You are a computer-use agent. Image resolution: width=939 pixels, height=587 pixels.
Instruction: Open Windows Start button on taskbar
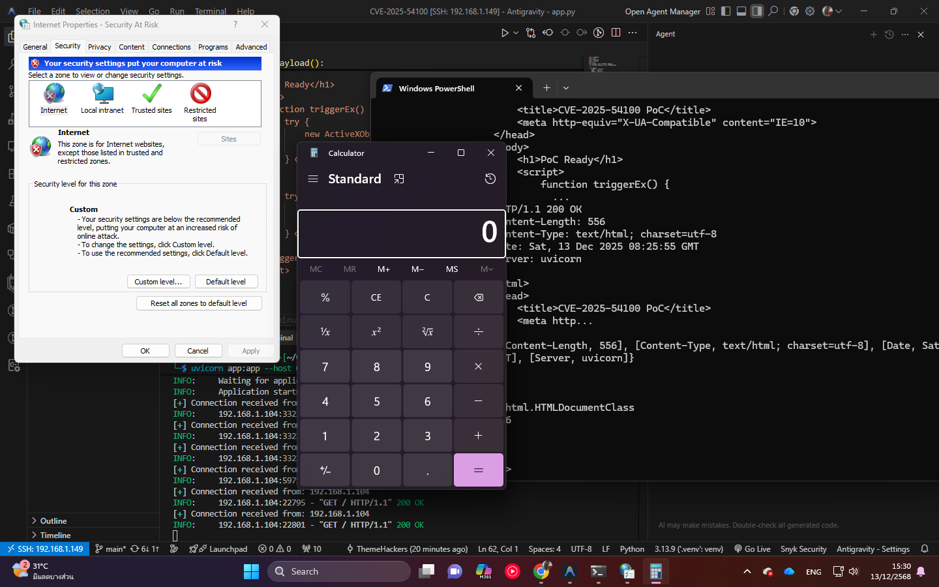pos(252,571)
